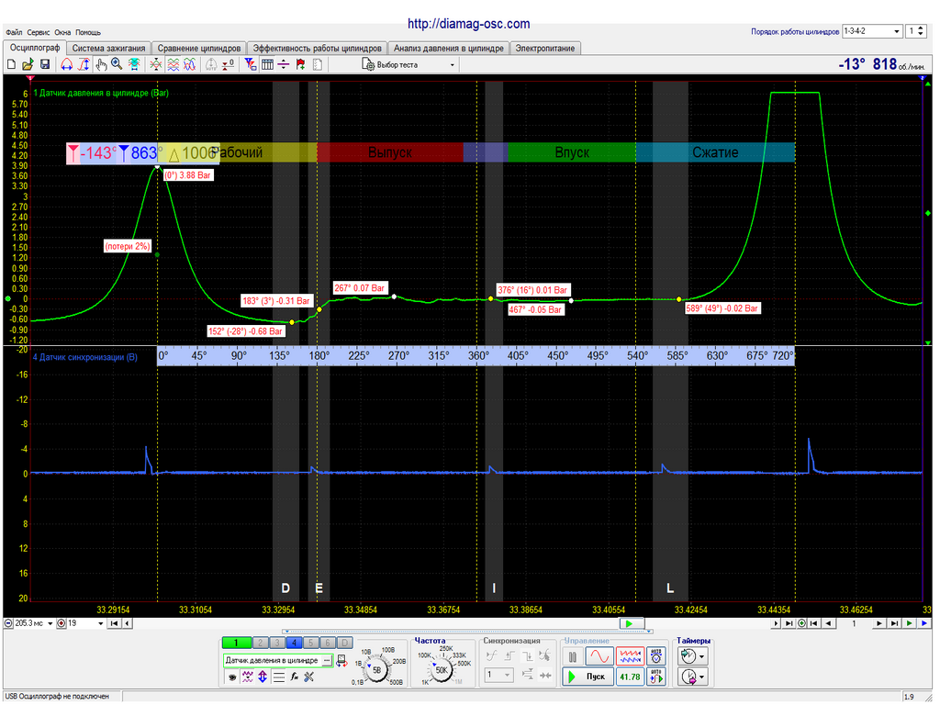
Task: Switch to Эффективность работы цилиндров tab
Action: (317, 48)
